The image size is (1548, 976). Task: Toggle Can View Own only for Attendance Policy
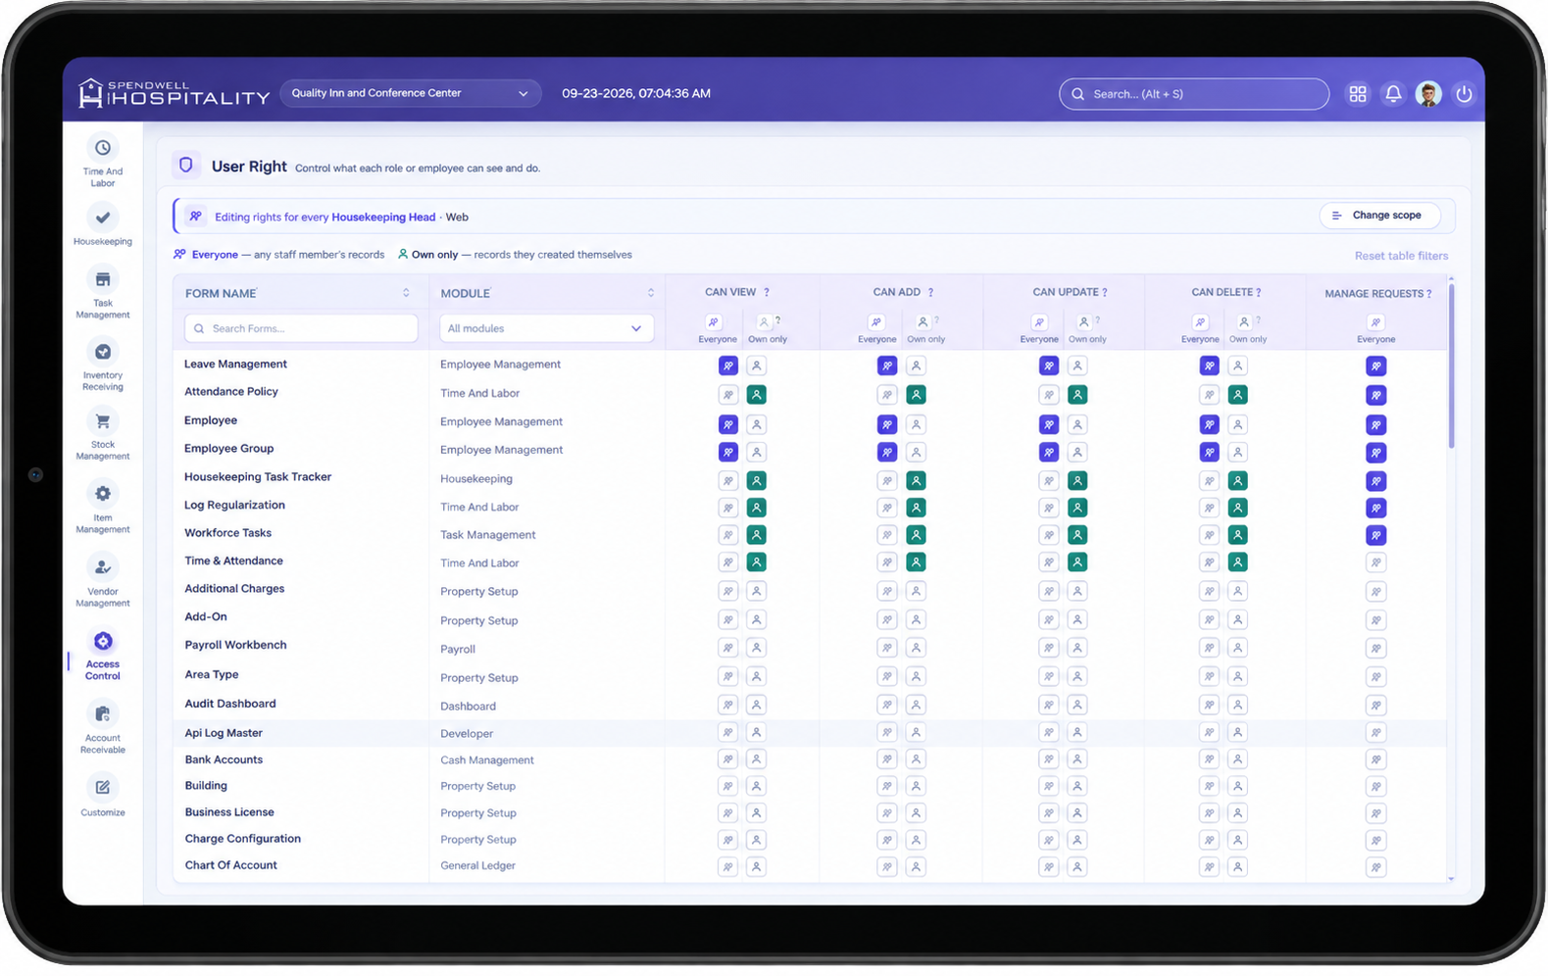click(756, 395)
